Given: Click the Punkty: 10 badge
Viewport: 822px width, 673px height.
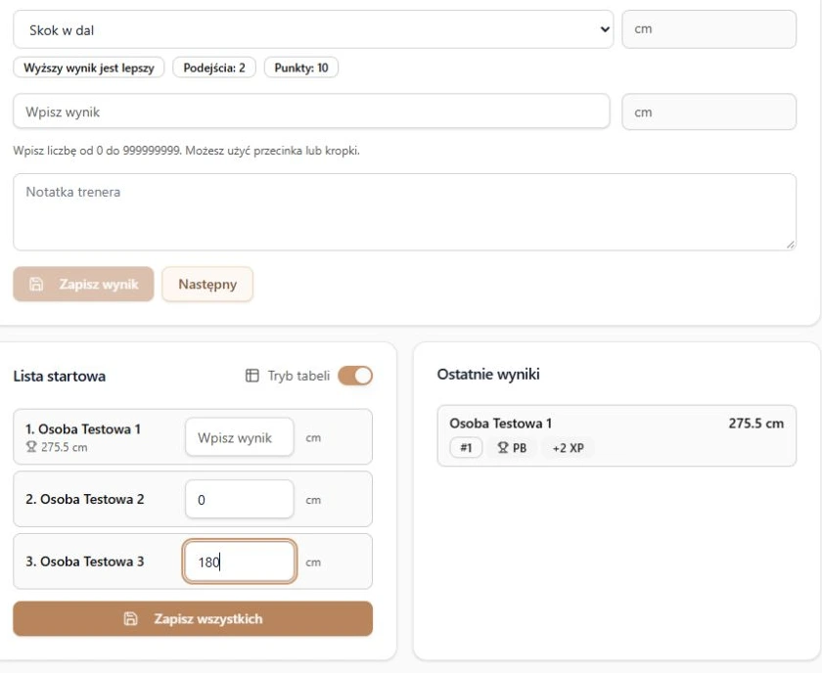Looking at the screenshot, I should [x=301, y=67].
